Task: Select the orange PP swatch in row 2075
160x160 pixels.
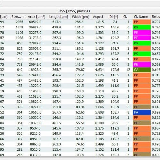Action: pyautogui.click(x=142, y=22)
